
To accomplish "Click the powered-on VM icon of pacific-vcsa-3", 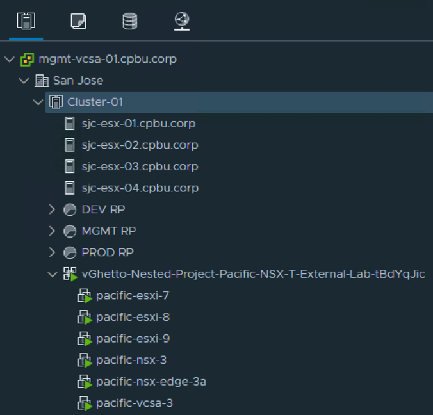I will tap(85, 403).
